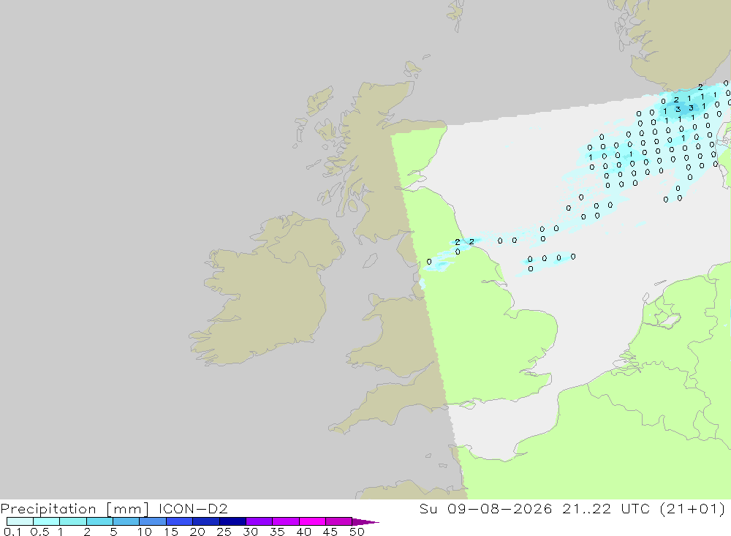The width and height of the screenshot is (731, 536).
Task: Select the 40–45 mm magenta legend swatch
Action: (x=312, y=521)
